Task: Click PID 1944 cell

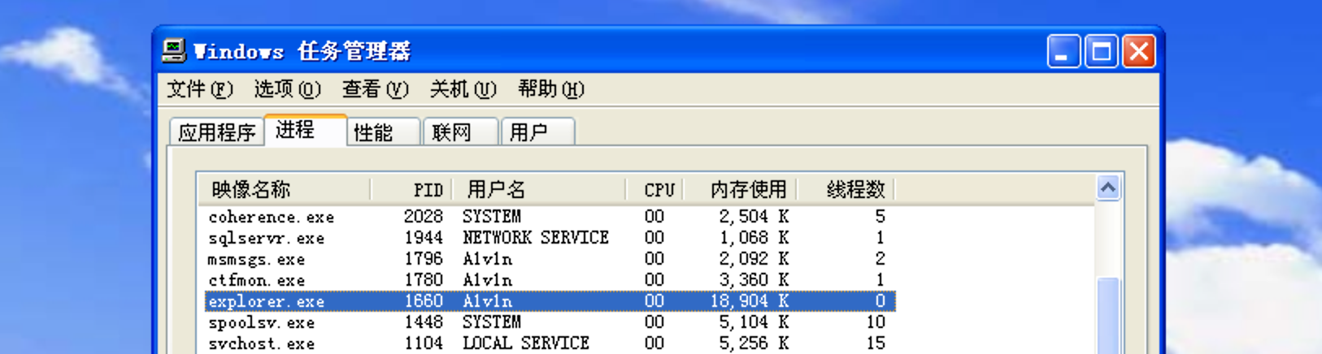Action: (x=424, y=238)
